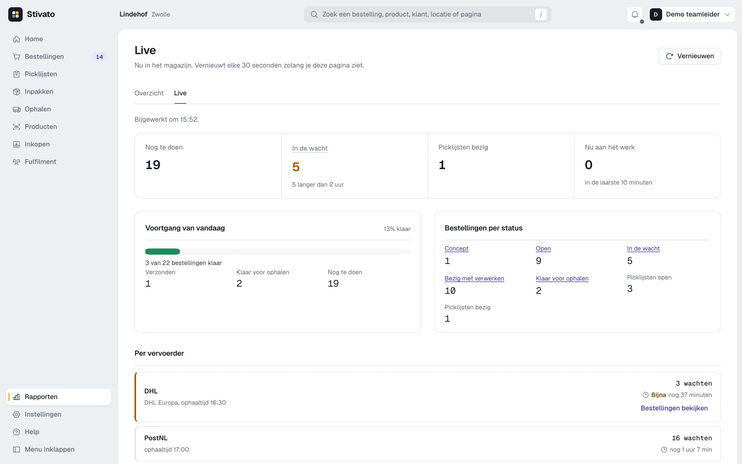The image size is (742, 464).
Task: Click the green Voortgang van vandaag progress bar
Action: (x=162, y=252)
